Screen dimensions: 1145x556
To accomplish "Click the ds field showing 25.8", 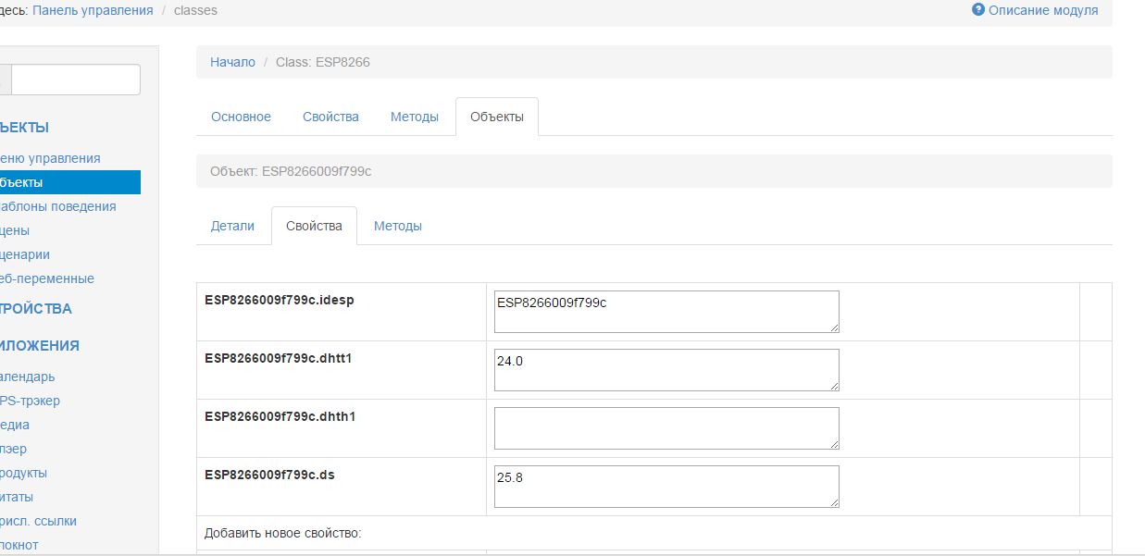I will (666, 487).
